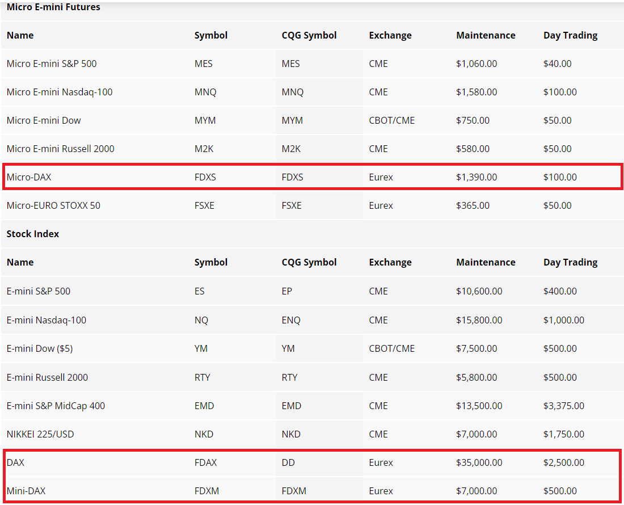624x505 pixels.
Task: Select the NIKKEI 225/USD row name
Action: tap(40, 434)
